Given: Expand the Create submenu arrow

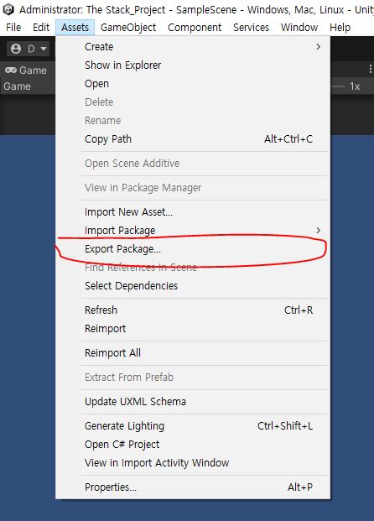Looking at the screenshot, I should tap(318, 47).
